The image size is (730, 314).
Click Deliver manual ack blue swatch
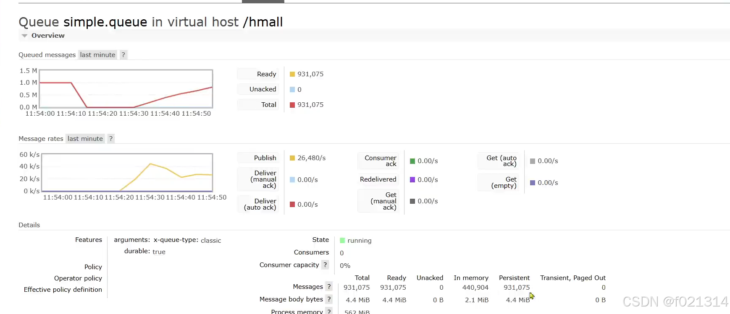pos(292,180)
